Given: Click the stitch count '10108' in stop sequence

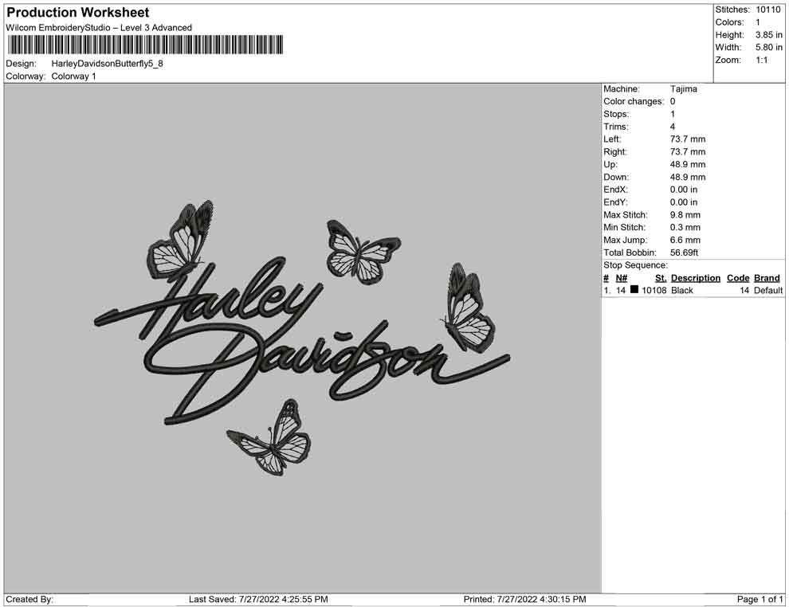Looking at the screenshot, I should coord(654,290).
